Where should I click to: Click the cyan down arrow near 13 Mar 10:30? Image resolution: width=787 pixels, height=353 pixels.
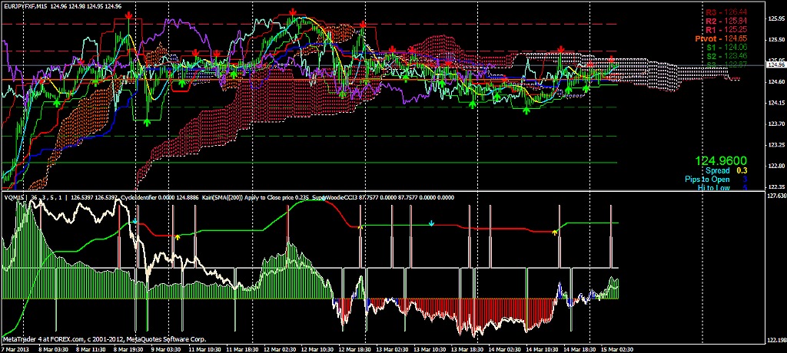[431, 223]
